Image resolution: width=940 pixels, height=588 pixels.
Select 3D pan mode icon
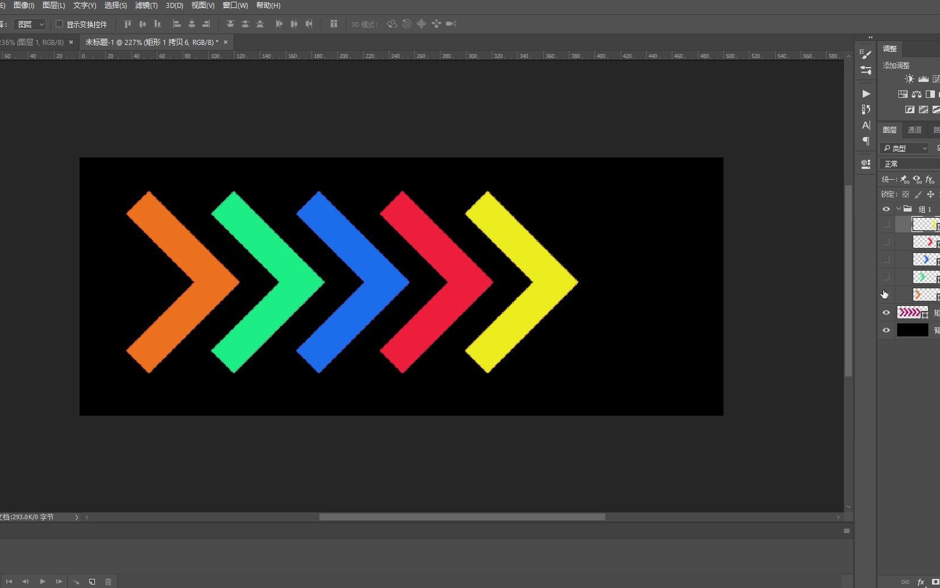[x=421, y=24]
